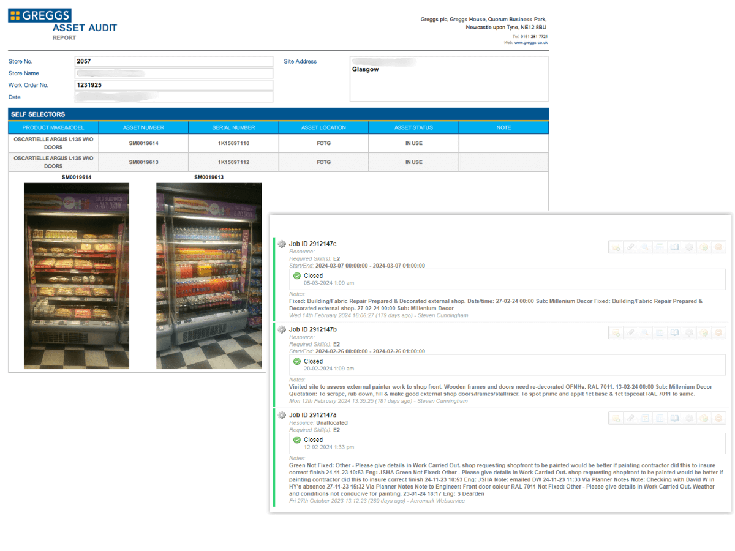Open the search icon for Job 2912147b
Image resolution: width=735 pixels, height=551 pixels.
pos(644,332)
